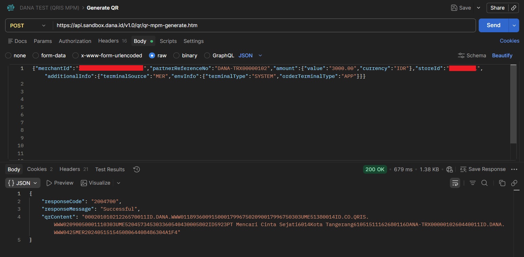
Task: Click the Generate QR request name
Action: click(x=103, y=8)
